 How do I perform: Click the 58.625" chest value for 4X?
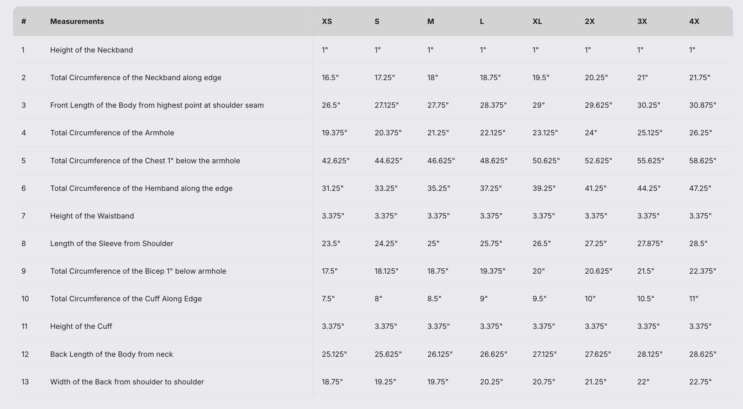703,161
